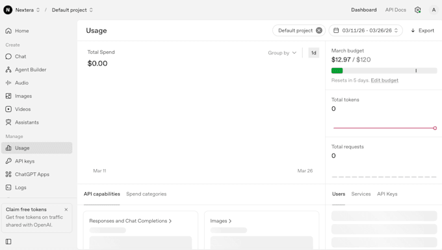442x250 pixels.
Task: Click the Mar 26 axis label
Action: tap(305, 171)
